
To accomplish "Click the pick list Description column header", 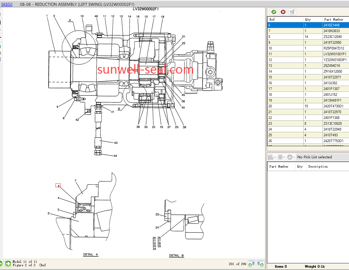I will [x=318, y=166].
